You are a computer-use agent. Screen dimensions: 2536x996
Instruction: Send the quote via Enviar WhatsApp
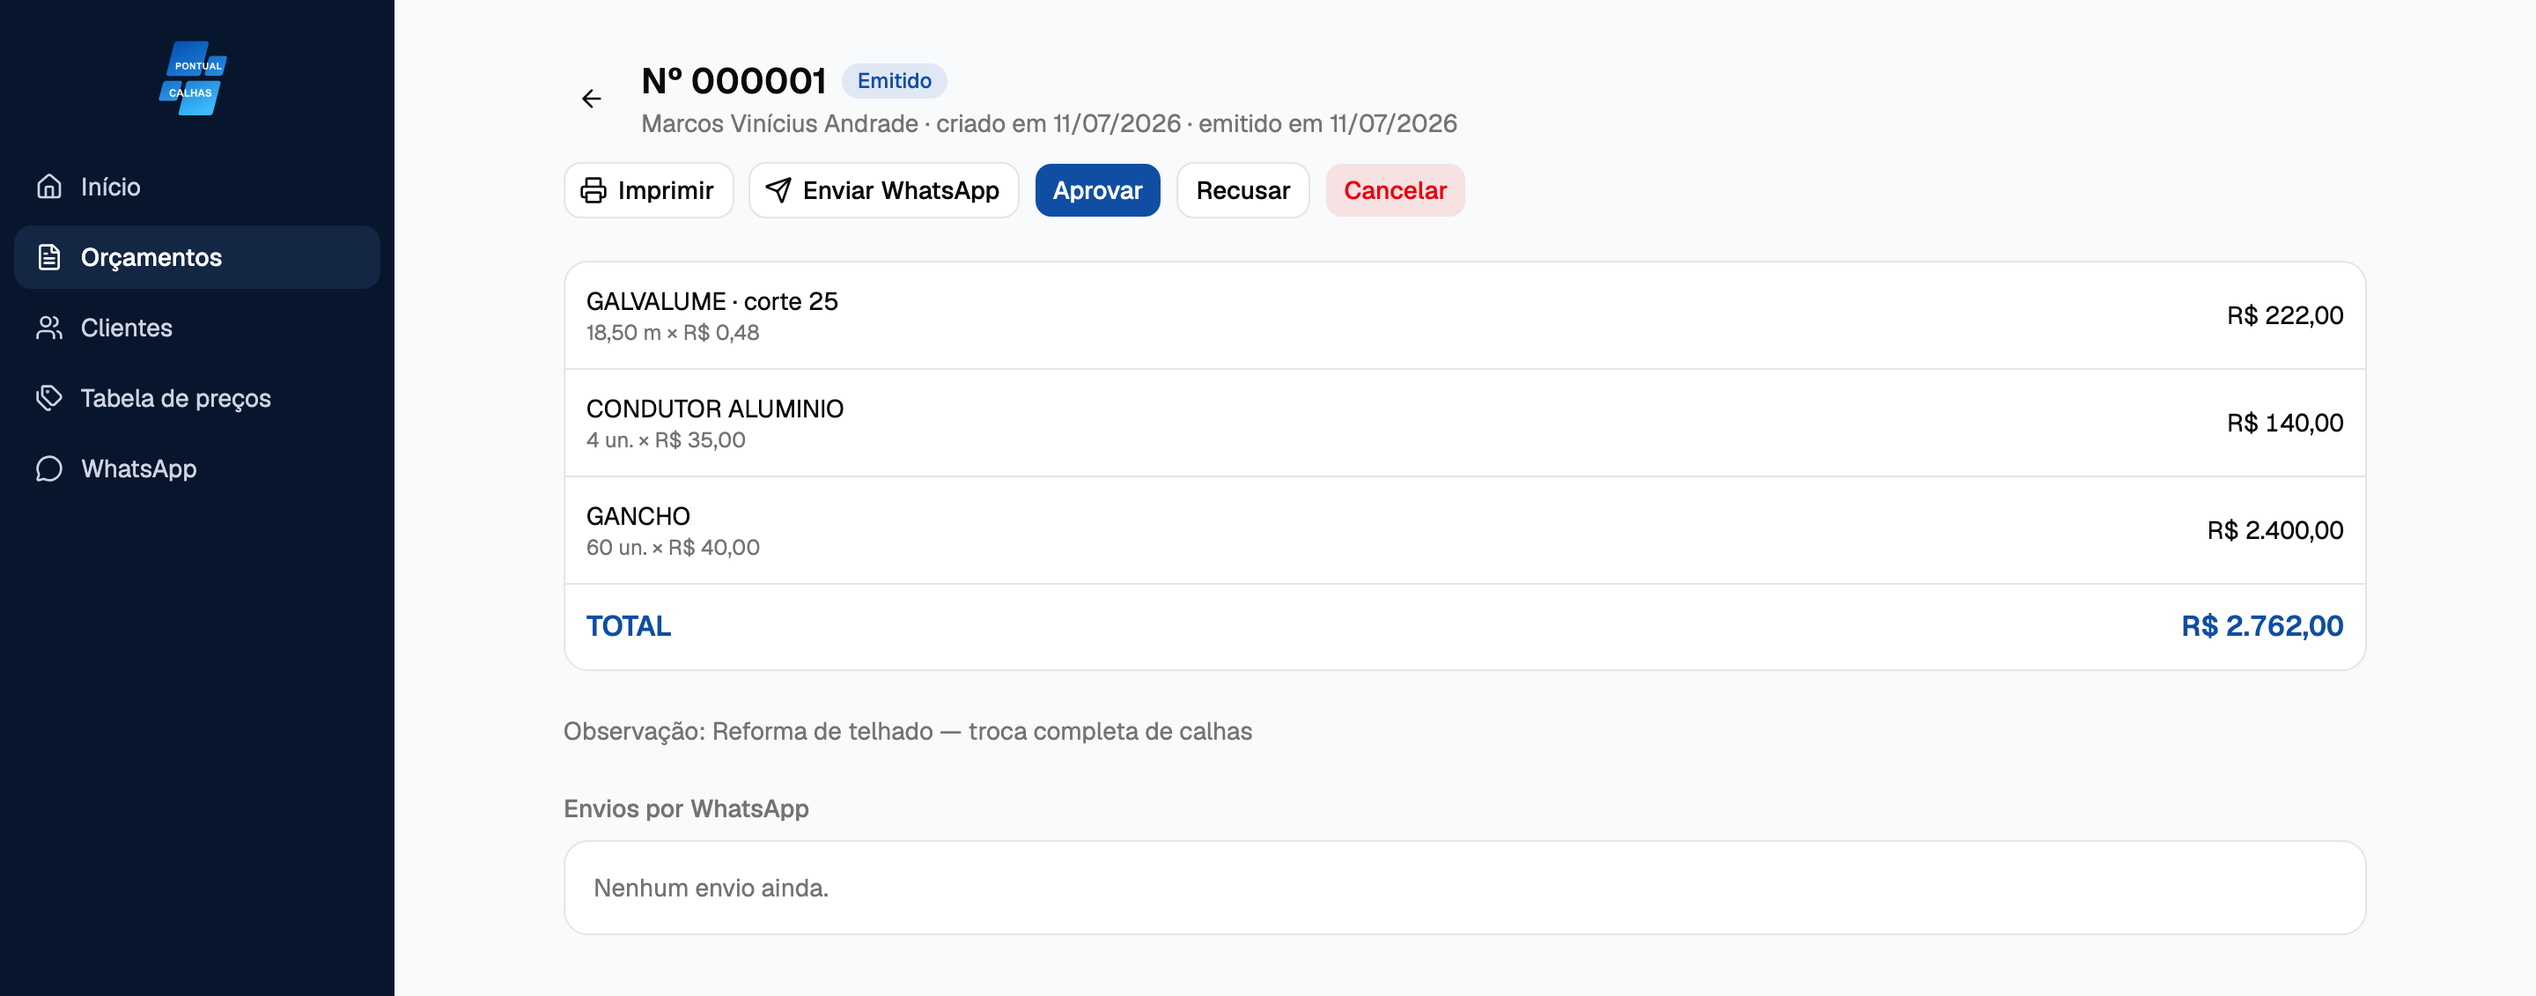click(x=883, y=190)
